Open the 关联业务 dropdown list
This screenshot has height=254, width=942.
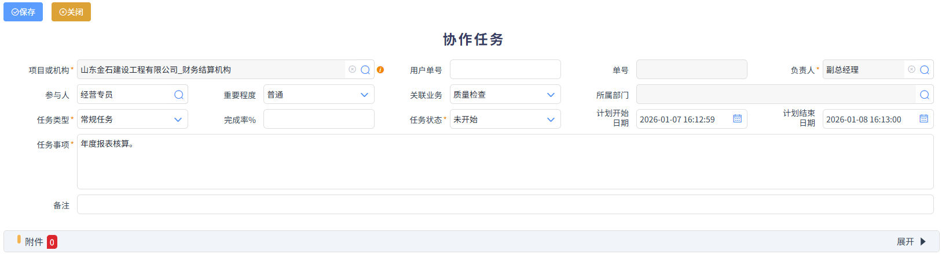[x=551, y=95]
